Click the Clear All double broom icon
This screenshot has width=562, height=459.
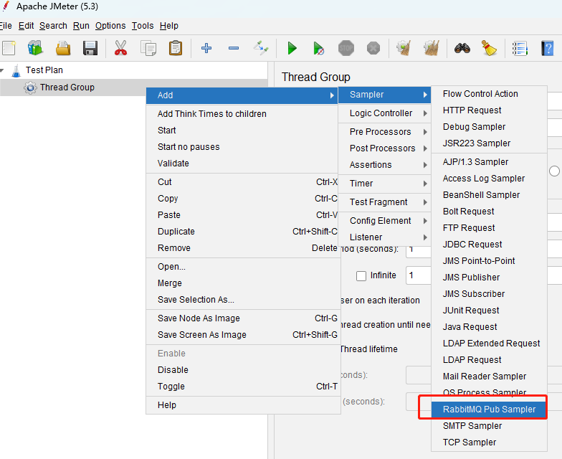click(432, 48)
